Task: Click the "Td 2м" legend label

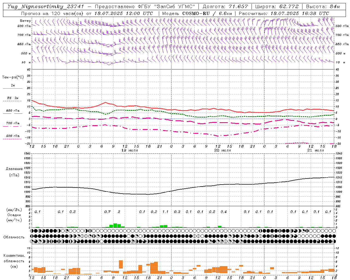Action: (x=13, y=98)
